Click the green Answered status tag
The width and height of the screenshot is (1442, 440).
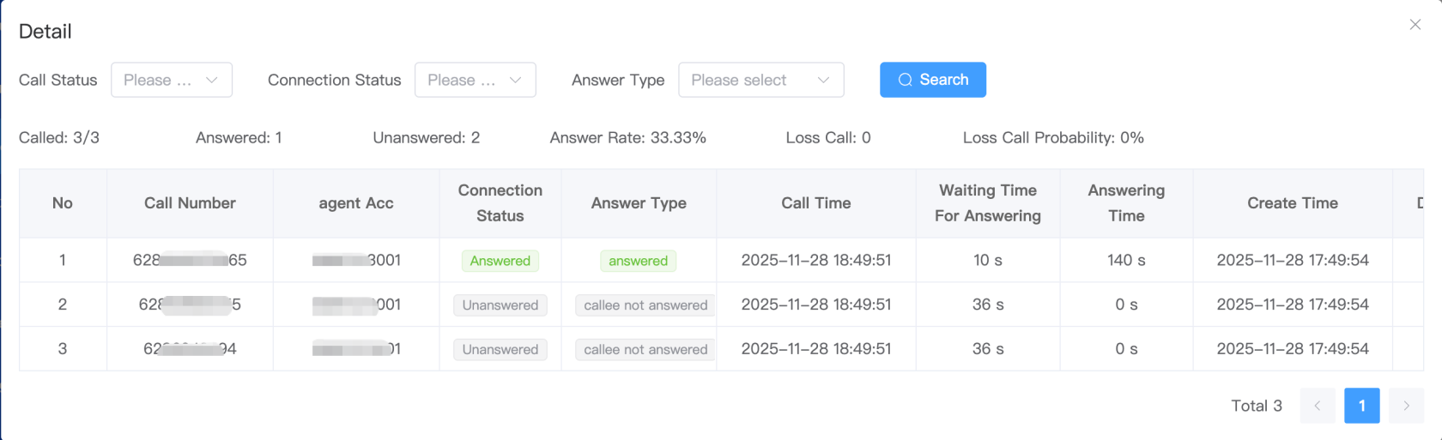500,261
